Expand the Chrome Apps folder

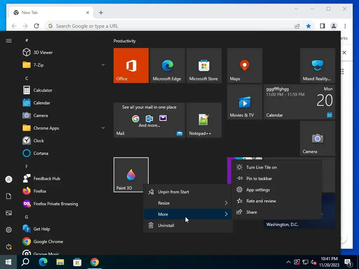(x=64, y=128)
